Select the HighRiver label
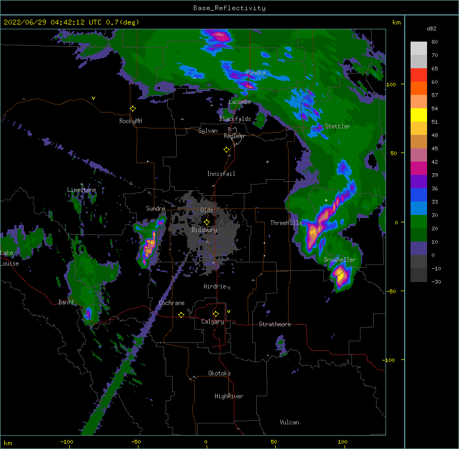This screenshot has width=459, height=449. coord(229,396)
